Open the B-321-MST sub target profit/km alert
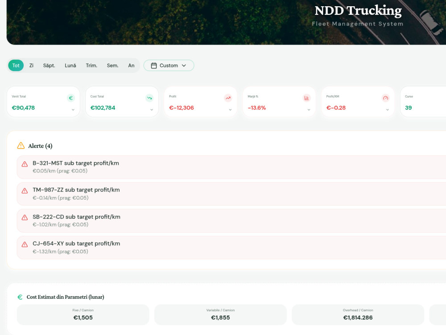446x335 pixels. [231, 167]
